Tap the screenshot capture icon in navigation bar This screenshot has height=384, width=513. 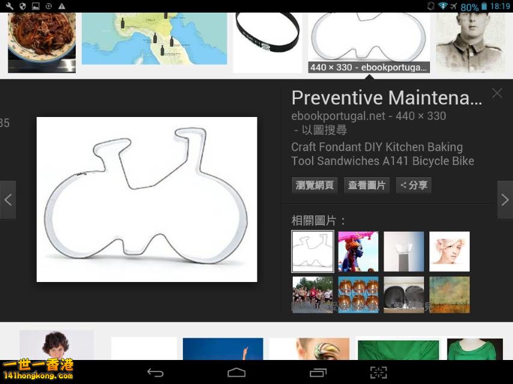[378, 373]
